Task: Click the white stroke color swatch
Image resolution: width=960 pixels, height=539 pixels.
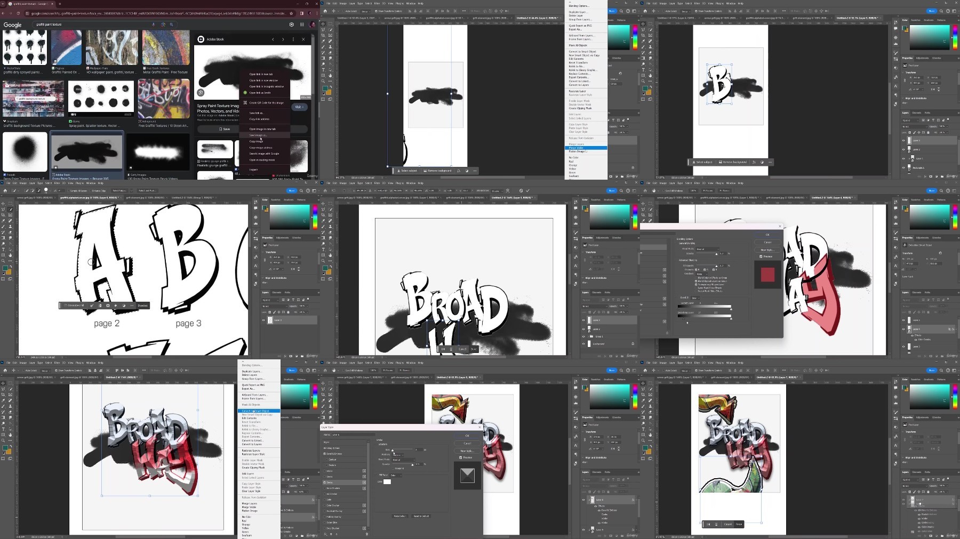Action: click(x=387, y=482)
